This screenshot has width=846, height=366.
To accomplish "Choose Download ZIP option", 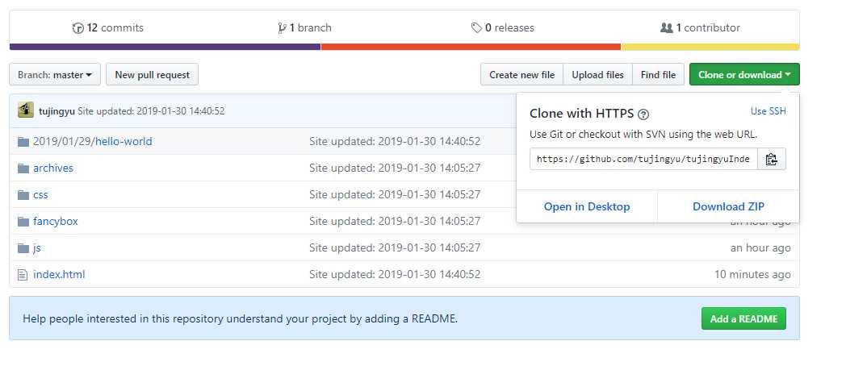I will (x=728, y=206).
